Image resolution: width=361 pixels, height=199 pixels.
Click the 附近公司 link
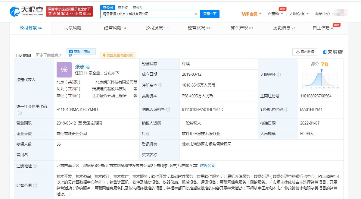208,166
